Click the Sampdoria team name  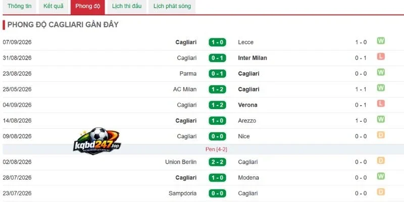[x=182, y=193]
